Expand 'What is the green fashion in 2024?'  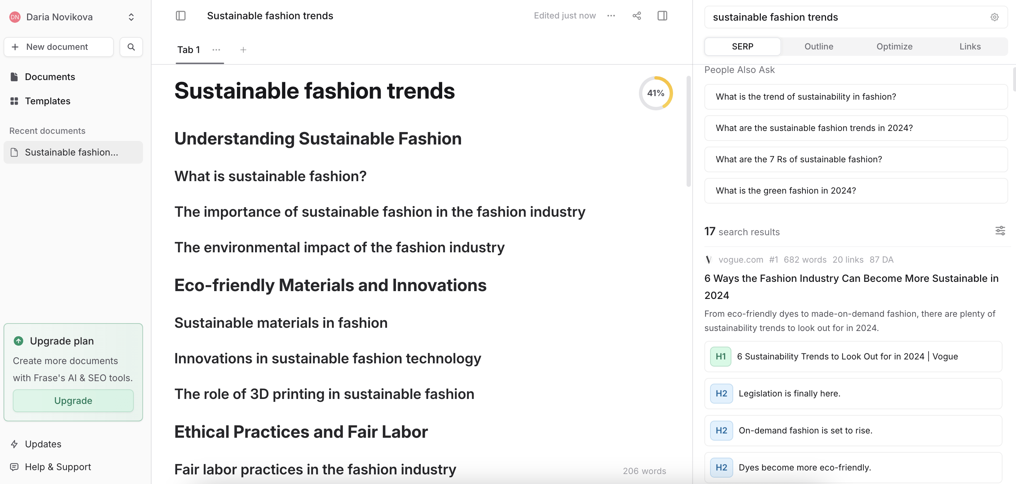[856, 191]
